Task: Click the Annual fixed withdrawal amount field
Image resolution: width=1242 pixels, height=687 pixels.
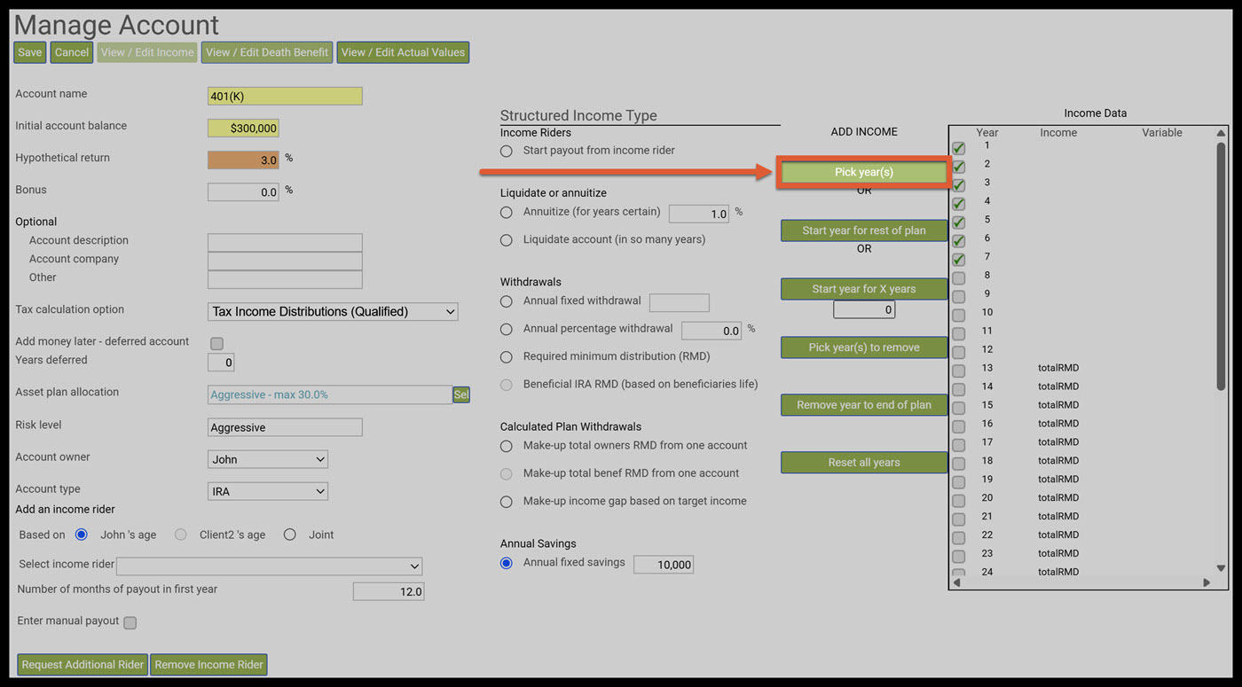Action: click(680, 303)
